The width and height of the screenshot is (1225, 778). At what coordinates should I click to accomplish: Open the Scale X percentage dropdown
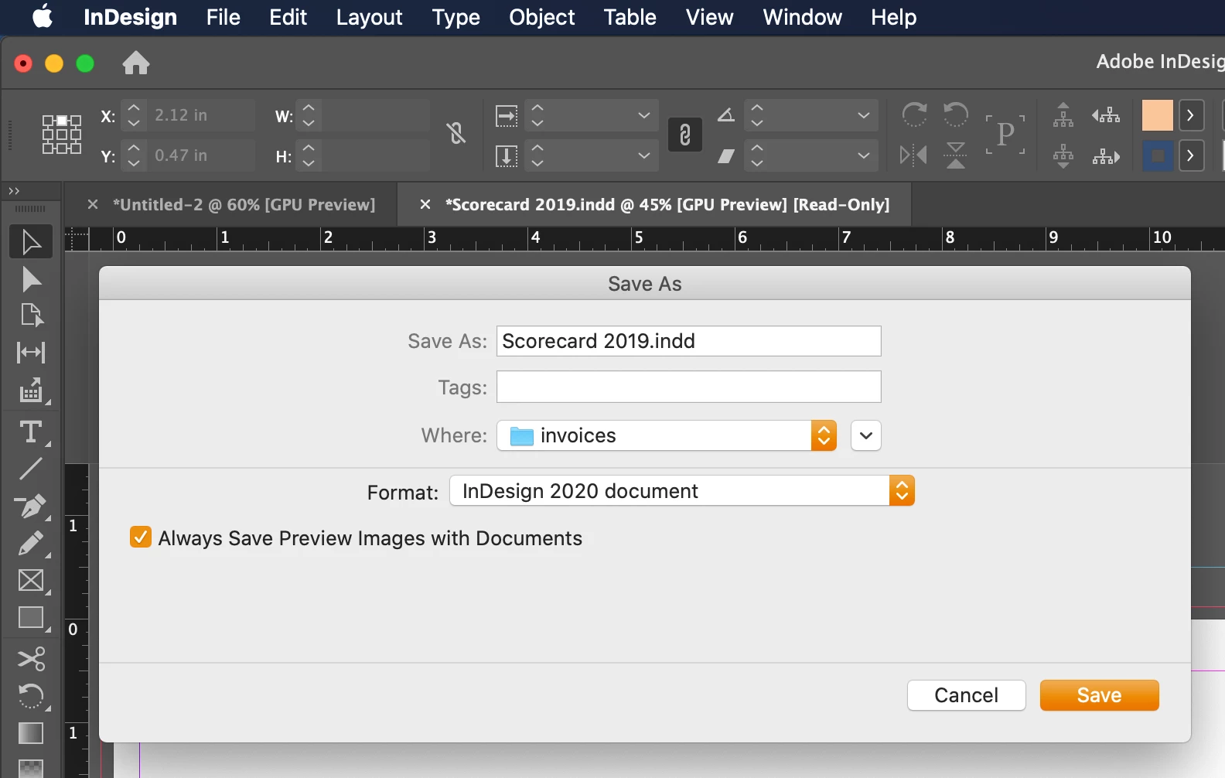(643, 115)
